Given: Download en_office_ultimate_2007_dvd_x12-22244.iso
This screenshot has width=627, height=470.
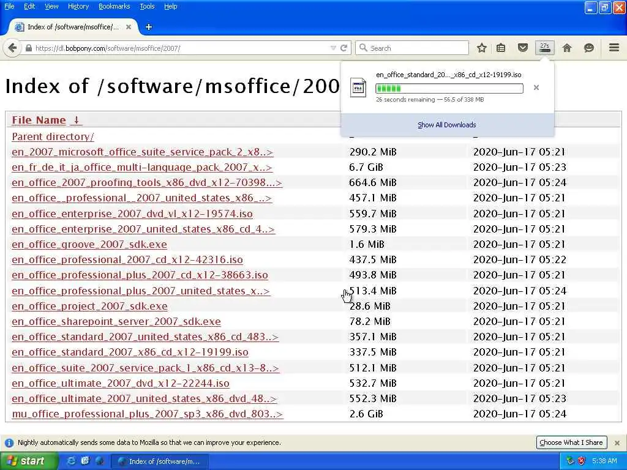Looking at the screenshot, I should point(121,383).
